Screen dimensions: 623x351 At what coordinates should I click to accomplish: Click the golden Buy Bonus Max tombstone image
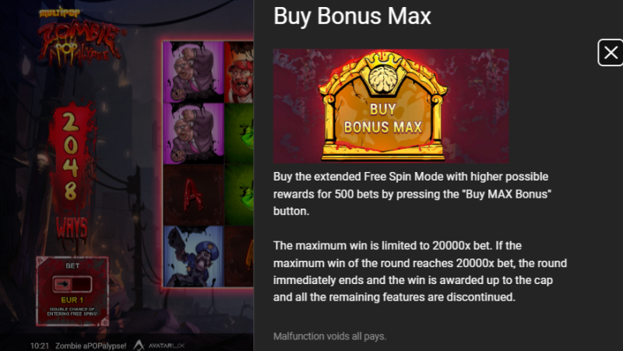click(x=383, y=106)
